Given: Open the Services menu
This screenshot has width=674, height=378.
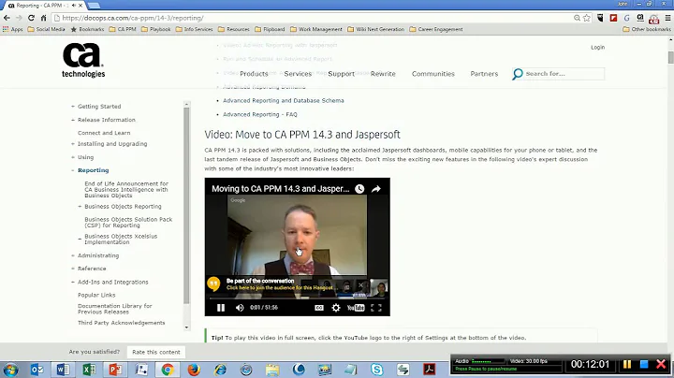Looking at the screenshot, I should 298,74.
